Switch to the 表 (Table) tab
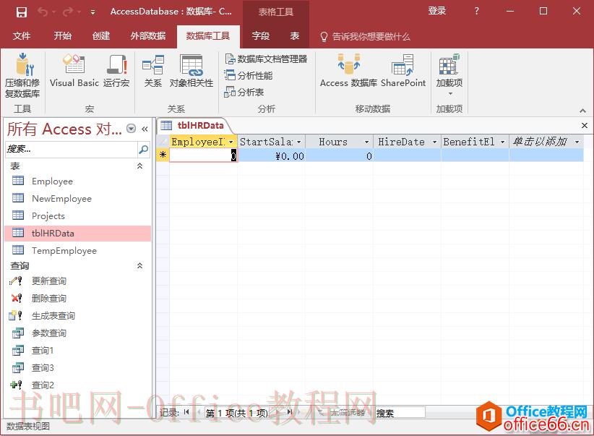Image resolution: width=594 pixels, height=436 pixels. click(295, 36)
